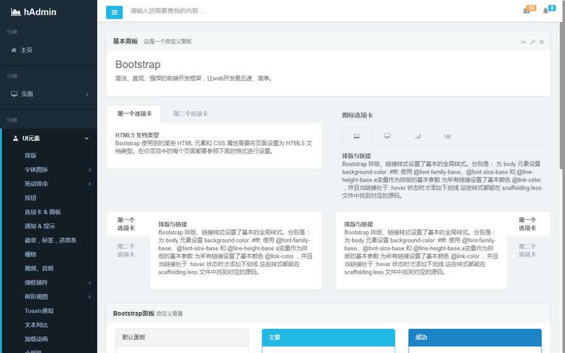Toggle the sidebar with the hamburger menu button
The width and height of the screenshot is (565, 353).
114,12
